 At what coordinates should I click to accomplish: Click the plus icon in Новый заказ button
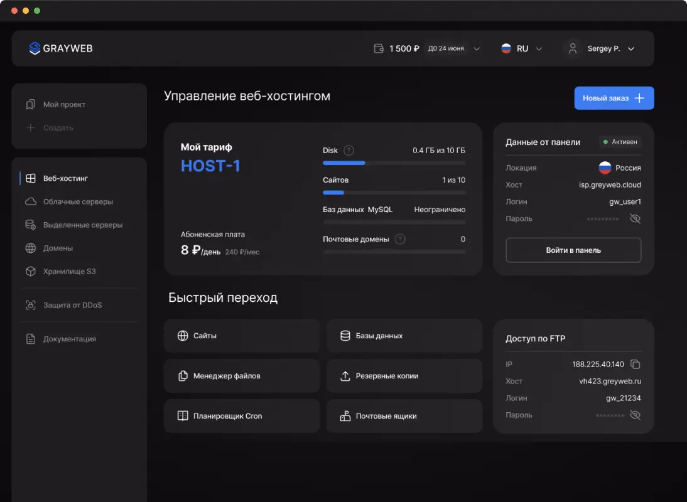639,98
